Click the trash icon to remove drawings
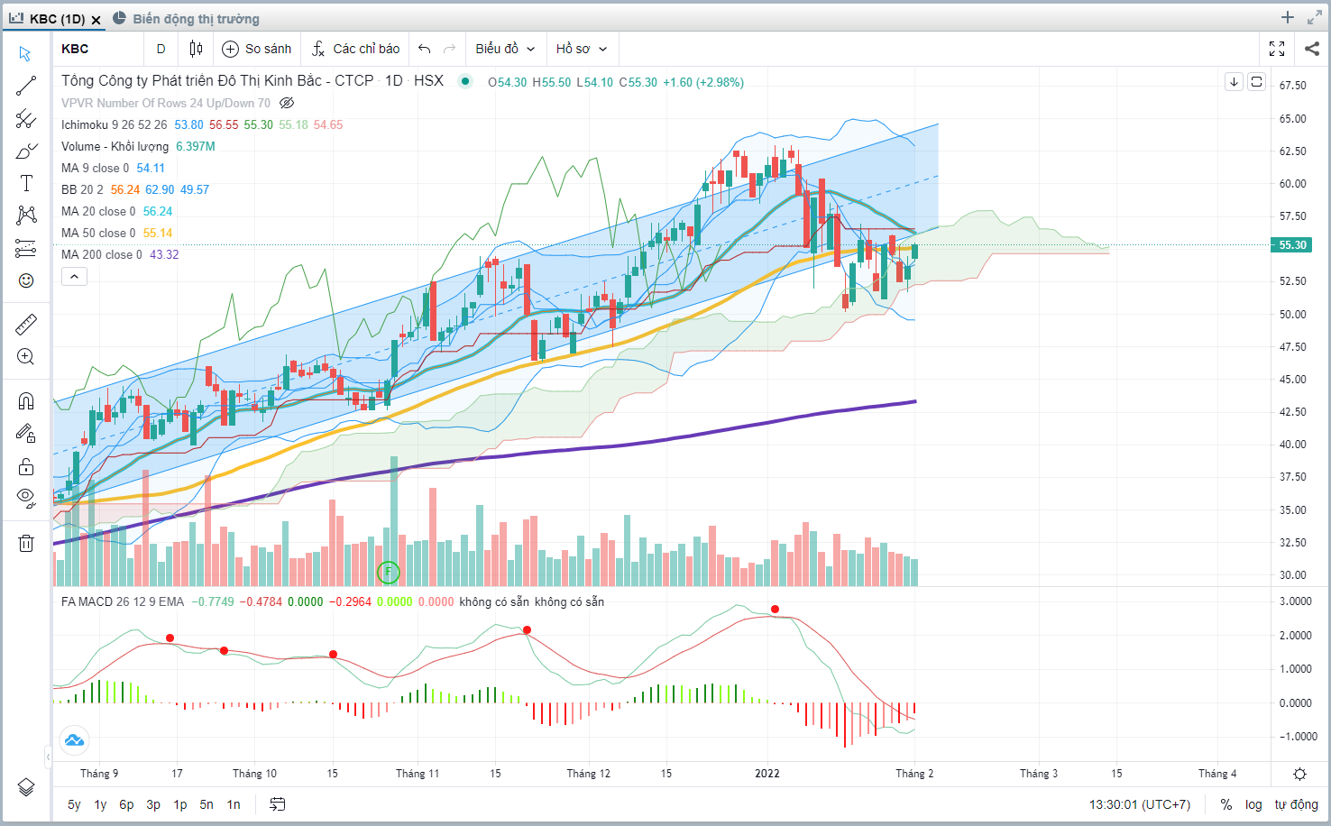 [26, 543]
